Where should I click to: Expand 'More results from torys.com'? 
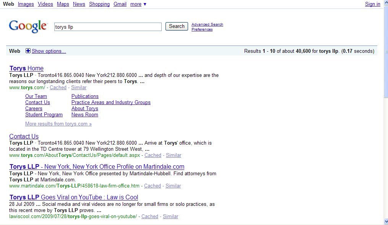[58, 124]
